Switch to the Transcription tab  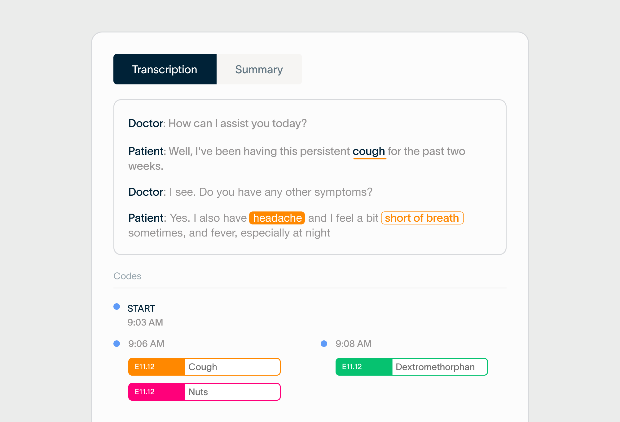[165, 69]
